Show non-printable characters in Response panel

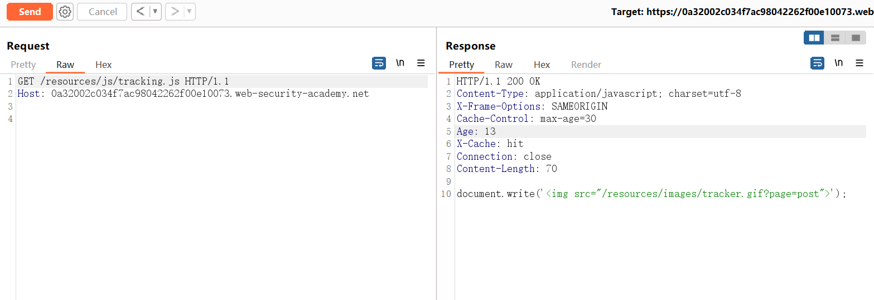pos(838,63)
